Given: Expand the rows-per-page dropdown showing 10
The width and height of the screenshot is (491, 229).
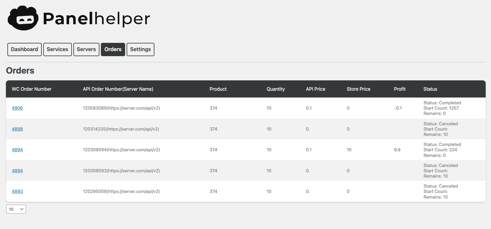Looking at the screenshot, I should click(x=16, y=209).
